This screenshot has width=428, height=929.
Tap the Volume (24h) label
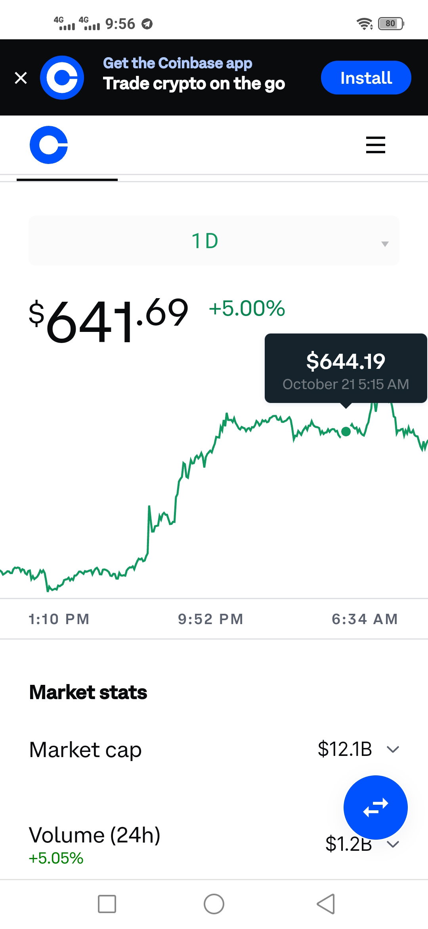pyautogui.click(x=95, y=835)
